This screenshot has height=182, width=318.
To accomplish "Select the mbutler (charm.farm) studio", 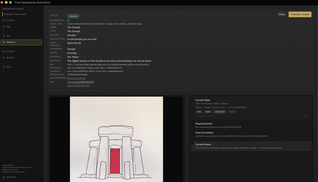I will pos(16,14).
